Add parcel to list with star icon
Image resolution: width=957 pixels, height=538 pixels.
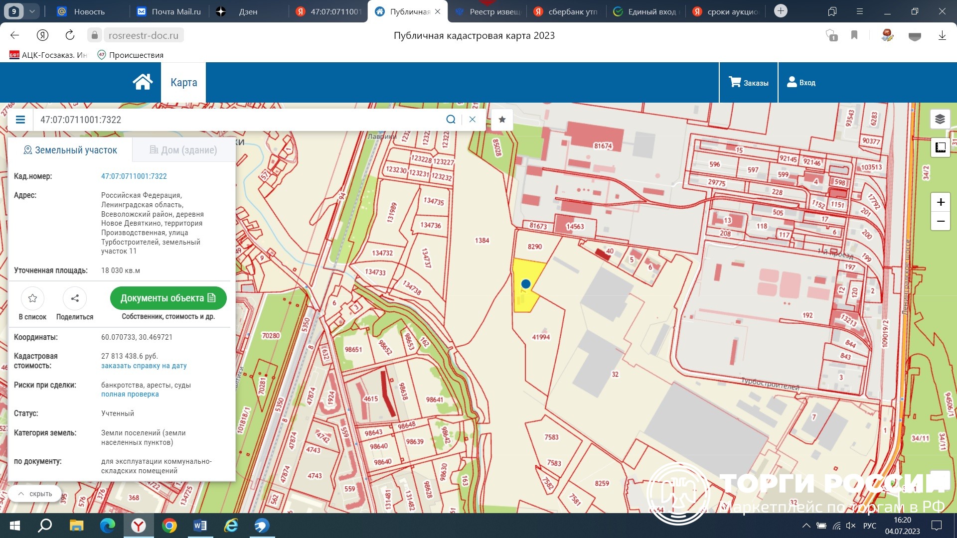[x=33, y=298]
